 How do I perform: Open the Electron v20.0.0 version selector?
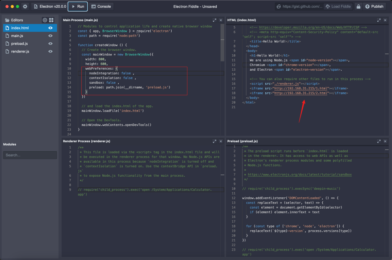point(49,7)
